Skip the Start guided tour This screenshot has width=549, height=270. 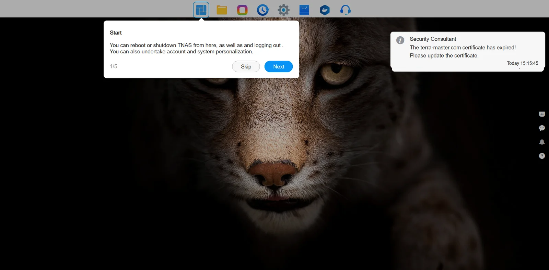point(246,66)
